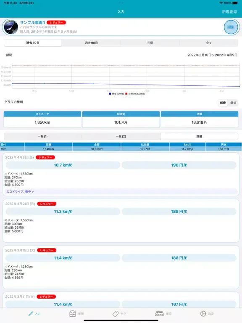The image size is (242, 323).
Task: Select the 過去30日 period segment
Action: point(33,43)
